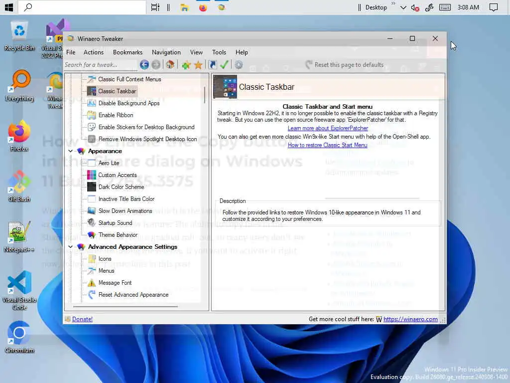This screenshot has width=510, height=383.
Task: Select the Firefox desktop shortcut
Action: 19,136
